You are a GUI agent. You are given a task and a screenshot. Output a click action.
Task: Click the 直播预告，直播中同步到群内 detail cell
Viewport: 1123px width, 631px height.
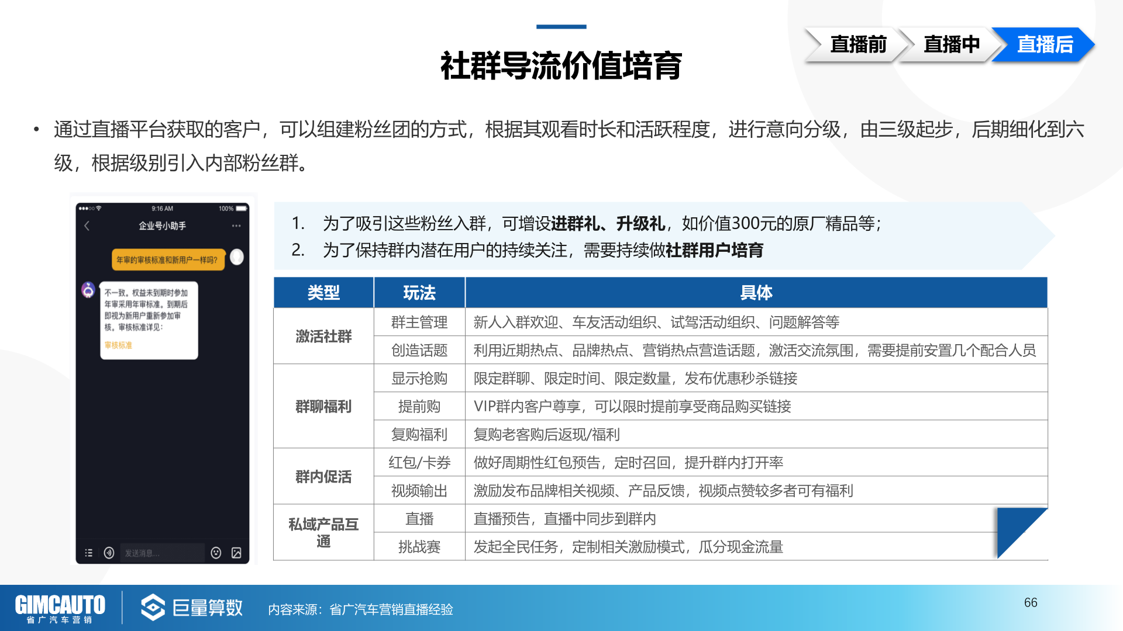click(756, 518)
